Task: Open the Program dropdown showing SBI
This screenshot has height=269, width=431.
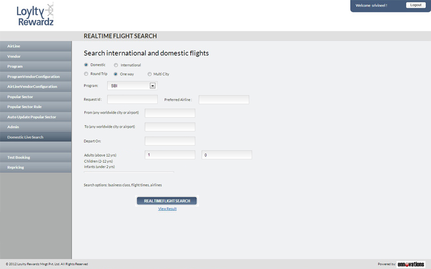Action: point(132,86)
